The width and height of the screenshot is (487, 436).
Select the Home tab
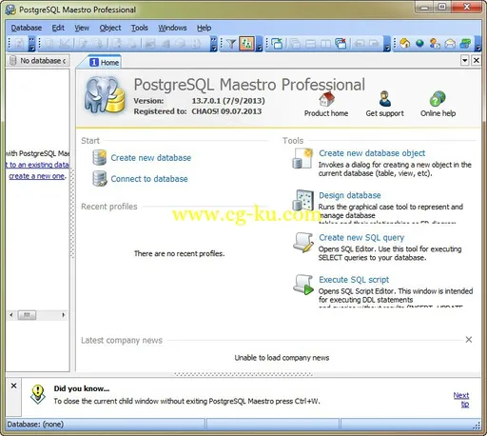[x=105, y=62]
